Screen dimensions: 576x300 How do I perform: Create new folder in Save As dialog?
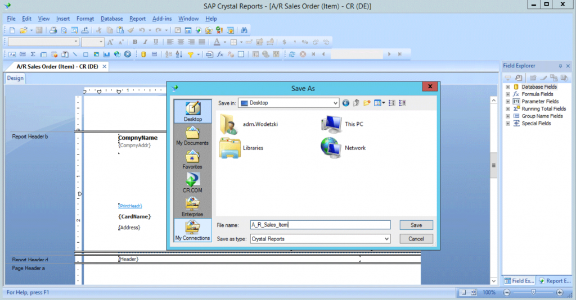367,103
